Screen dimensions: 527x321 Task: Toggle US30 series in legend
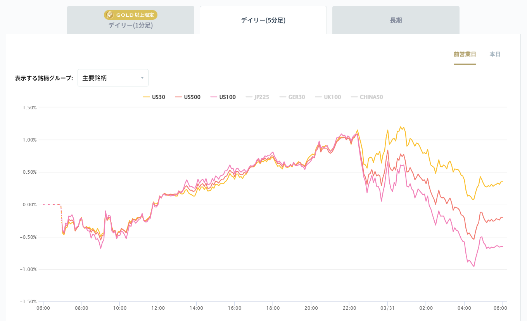click(158, 97)
